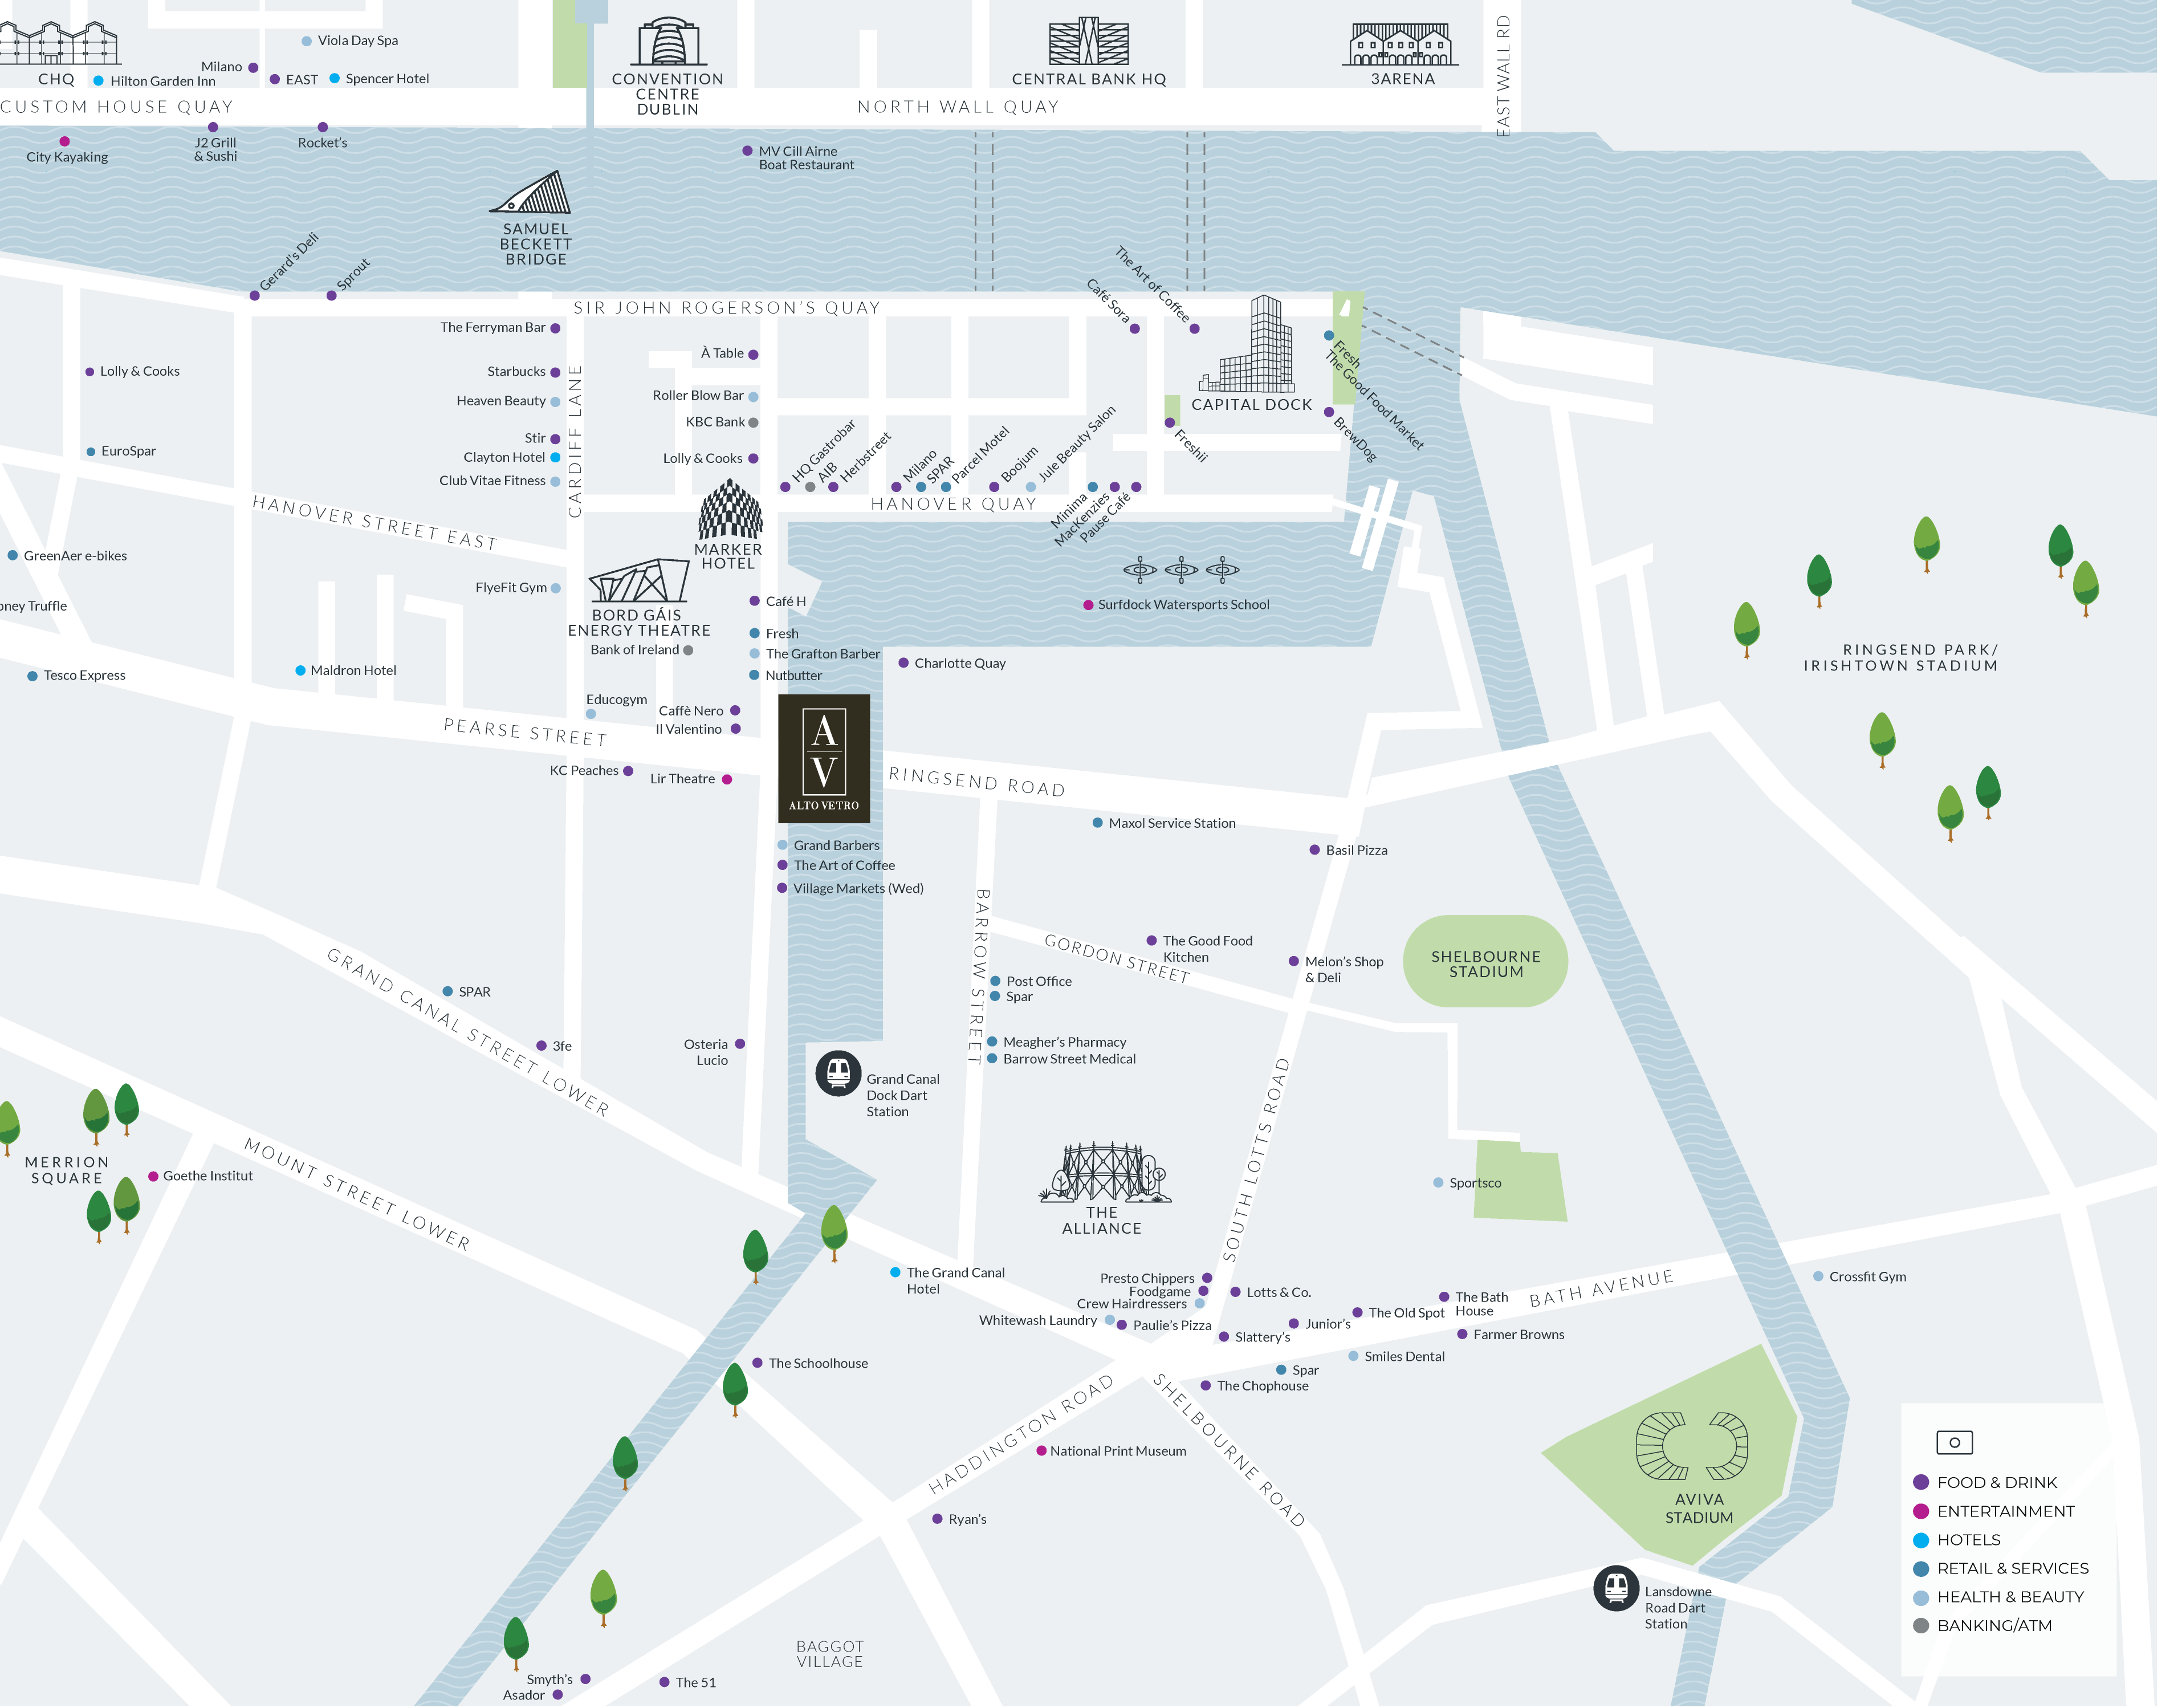Image resolution: width=2182 pixels, height=1708 pixels.
Task: Click the Village Markets (Wed) label
Action: pyautogui.click(x=868, y=898)
